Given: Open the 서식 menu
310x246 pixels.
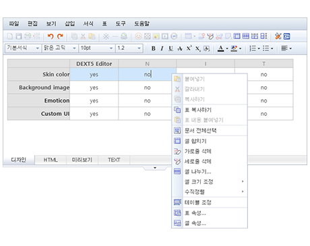Looking at the screenshot, I should [x=88, y=24].
